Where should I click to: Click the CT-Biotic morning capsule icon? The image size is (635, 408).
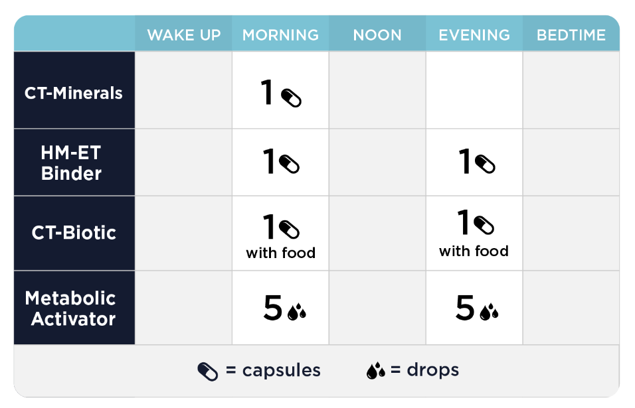pos(289,230)
